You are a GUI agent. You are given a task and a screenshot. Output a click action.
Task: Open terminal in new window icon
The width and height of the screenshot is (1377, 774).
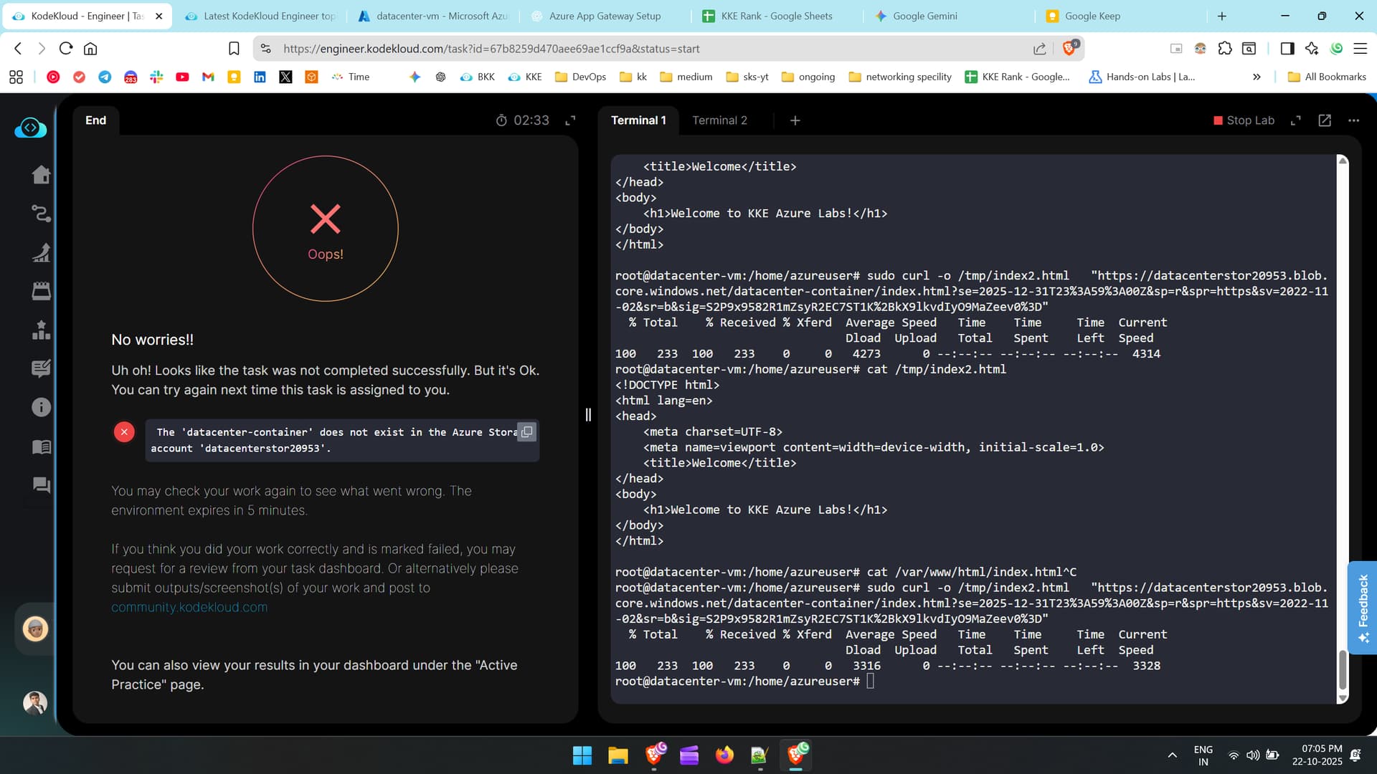[1325, 120]
